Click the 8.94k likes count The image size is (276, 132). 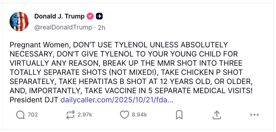(139, 115)
